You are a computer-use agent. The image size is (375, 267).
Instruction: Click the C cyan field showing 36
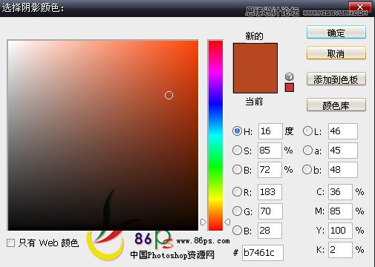(340, 192)
